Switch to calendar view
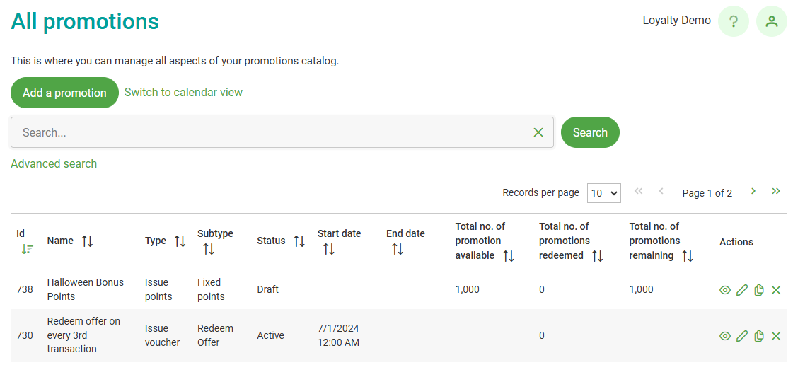 coord(183,92)
